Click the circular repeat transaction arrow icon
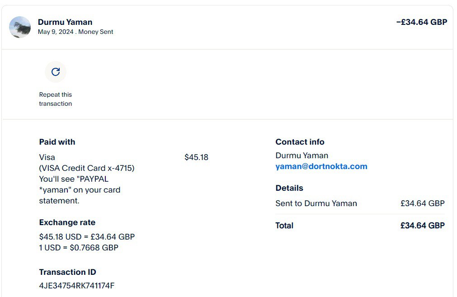 click(56, 72)
